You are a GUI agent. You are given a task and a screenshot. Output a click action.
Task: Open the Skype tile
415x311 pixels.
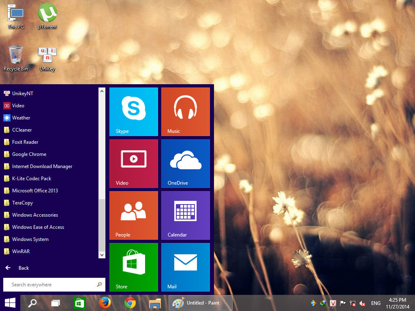pyautogui.click(x=134, y=112)
